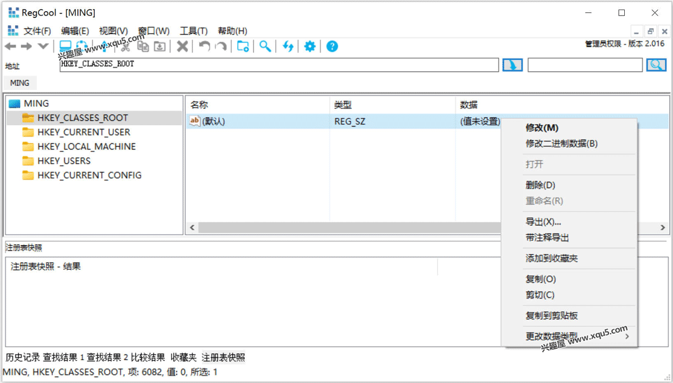Open settings with the gear icon
The image size is (673, 383).
[x=310, y=46]
